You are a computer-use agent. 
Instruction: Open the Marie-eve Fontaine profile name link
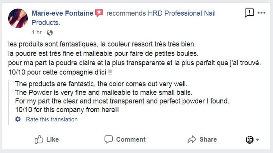point(62,13)
